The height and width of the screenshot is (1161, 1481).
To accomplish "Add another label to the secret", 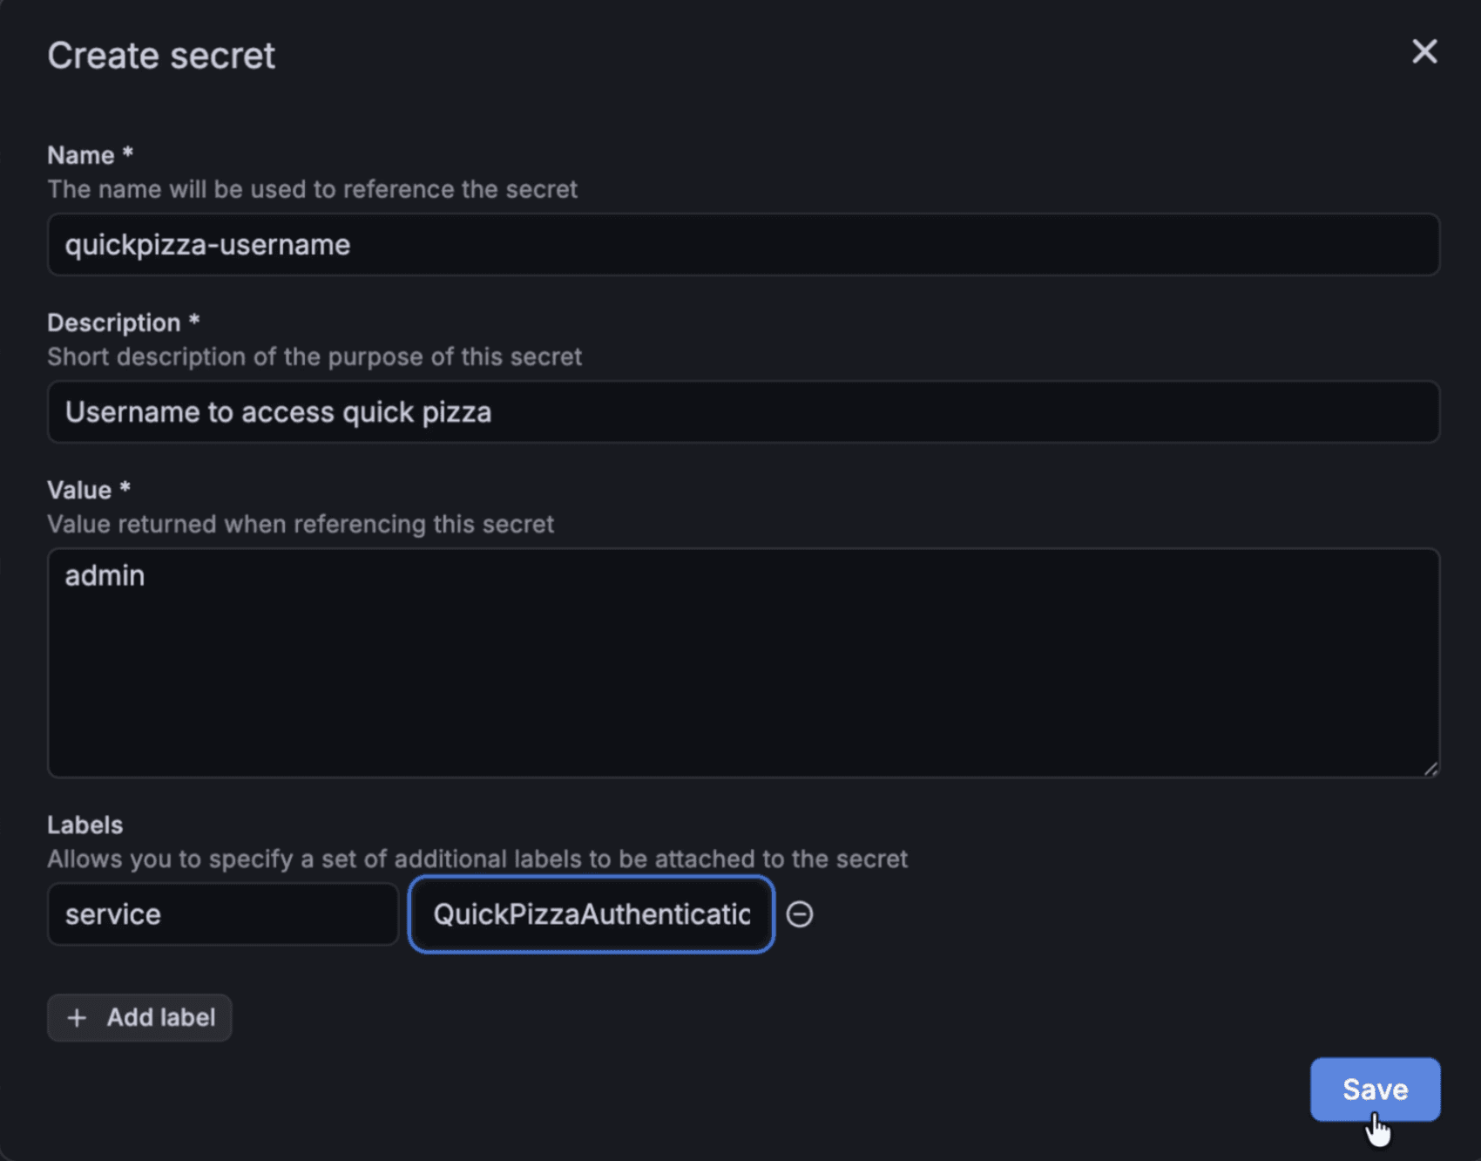I will coord(139,1017).
